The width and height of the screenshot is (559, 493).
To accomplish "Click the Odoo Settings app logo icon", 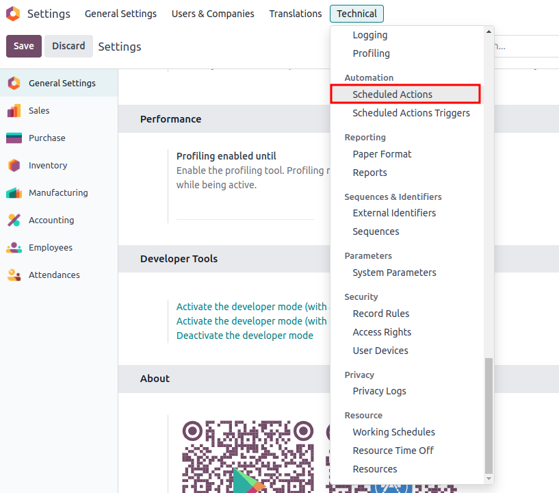I will (x=13, y=14).
